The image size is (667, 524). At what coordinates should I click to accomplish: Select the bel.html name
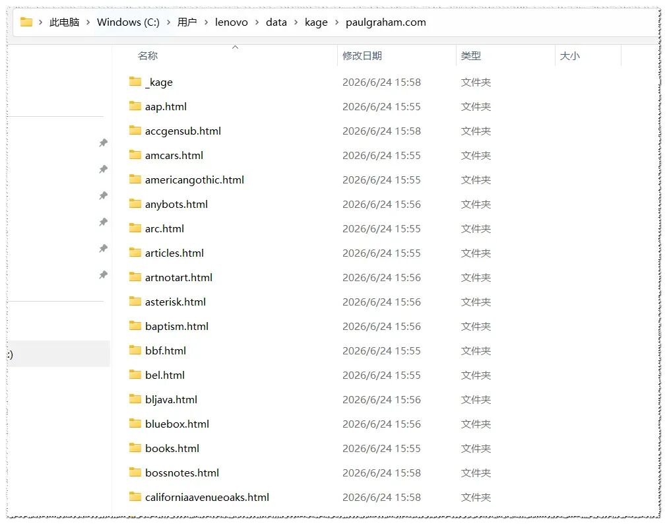click(x=165, y=375)
